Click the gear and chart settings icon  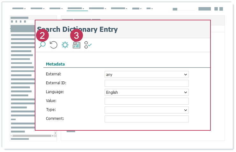pos(77,45)
